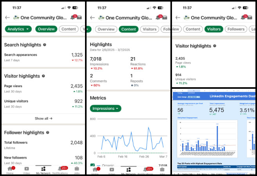Click the Page views 2,435 value on Overview
This screenshot has height=176, width=257.
point(76,86)
